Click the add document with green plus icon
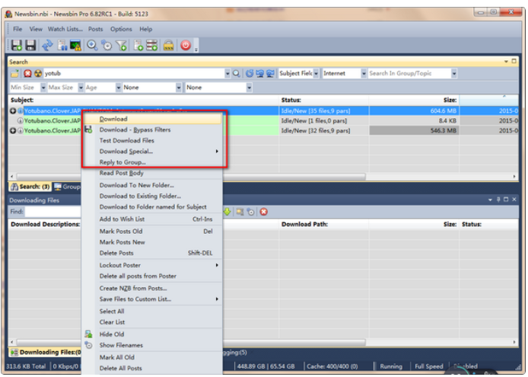The image size is (528, 377). [x=138, y=45]
